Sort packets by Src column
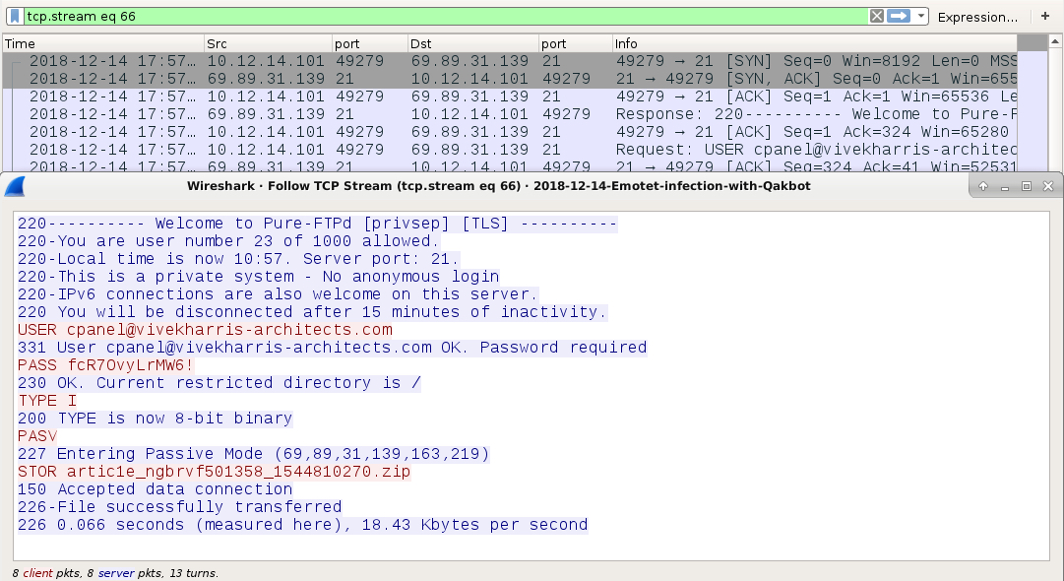 coord(268,43)
